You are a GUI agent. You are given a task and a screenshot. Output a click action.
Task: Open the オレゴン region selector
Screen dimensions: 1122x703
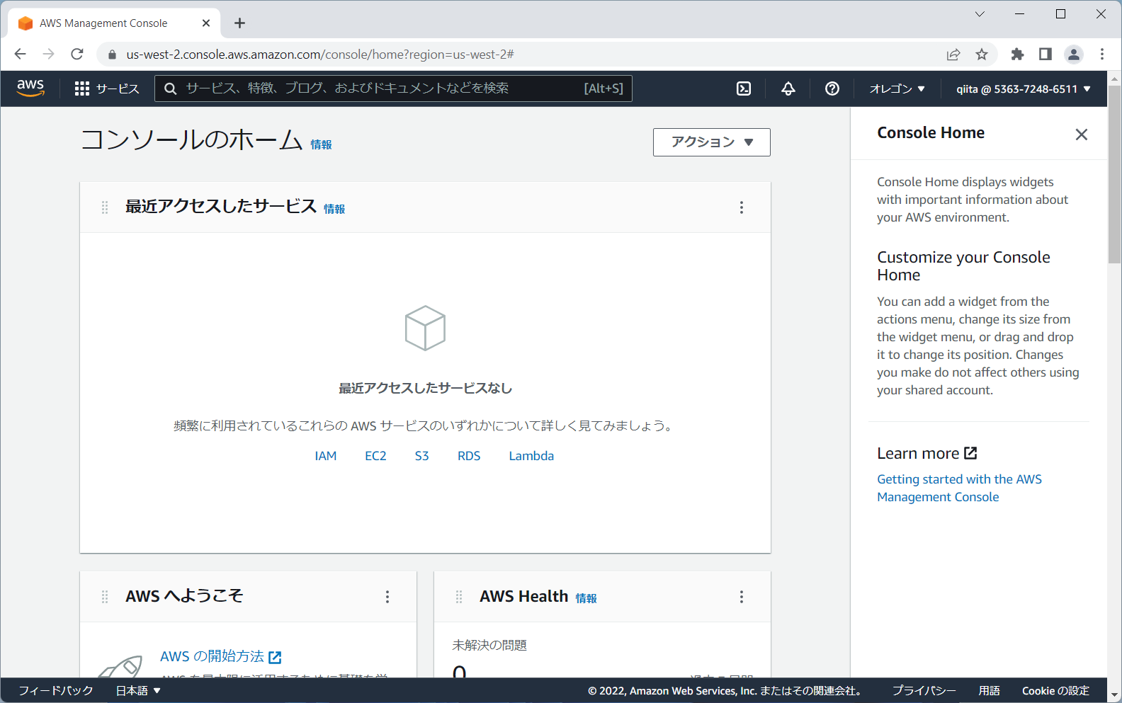(897, 88)
